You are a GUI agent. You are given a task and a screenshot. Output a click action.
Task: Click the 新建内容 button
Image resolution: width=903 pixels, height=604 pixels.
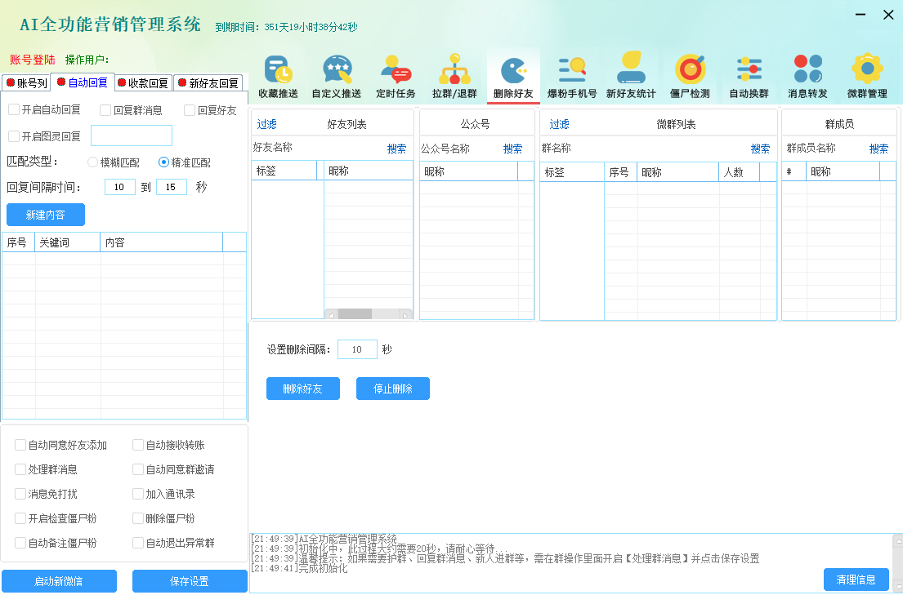coord(46,215)
